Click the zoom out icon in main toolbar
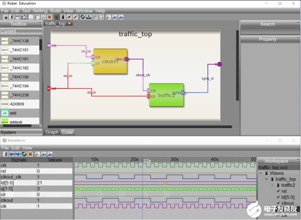 [121, 17]
